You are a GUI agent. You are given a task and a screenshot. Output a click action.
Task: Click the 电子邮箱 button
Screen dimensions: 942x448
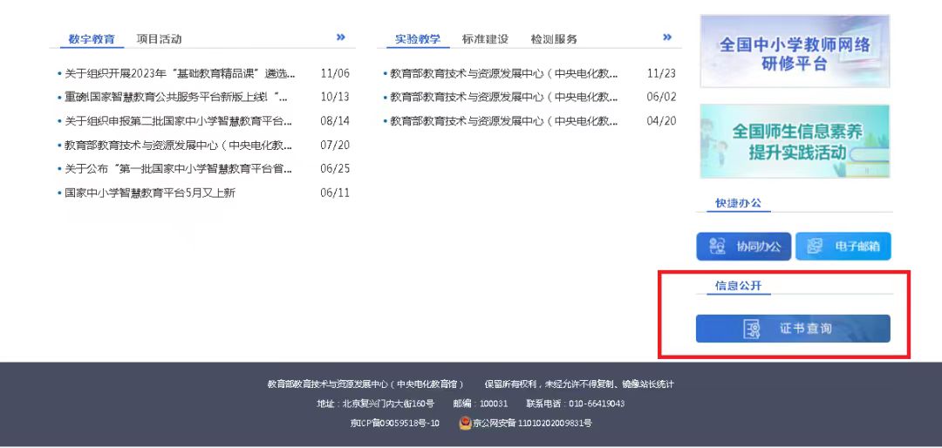coord(843,246)
